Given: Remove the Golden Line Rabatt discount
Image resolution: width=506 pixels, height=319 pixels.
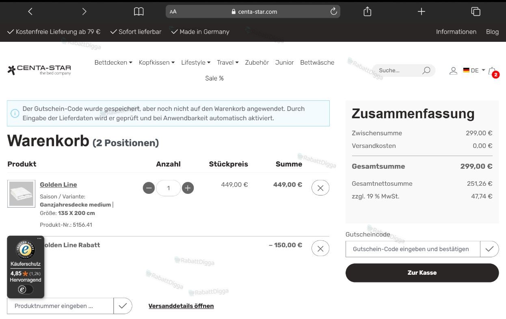Looking at the screenshot, I should (320, 248).
